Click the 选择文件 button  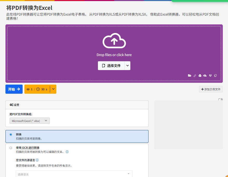tap(111, 66)
